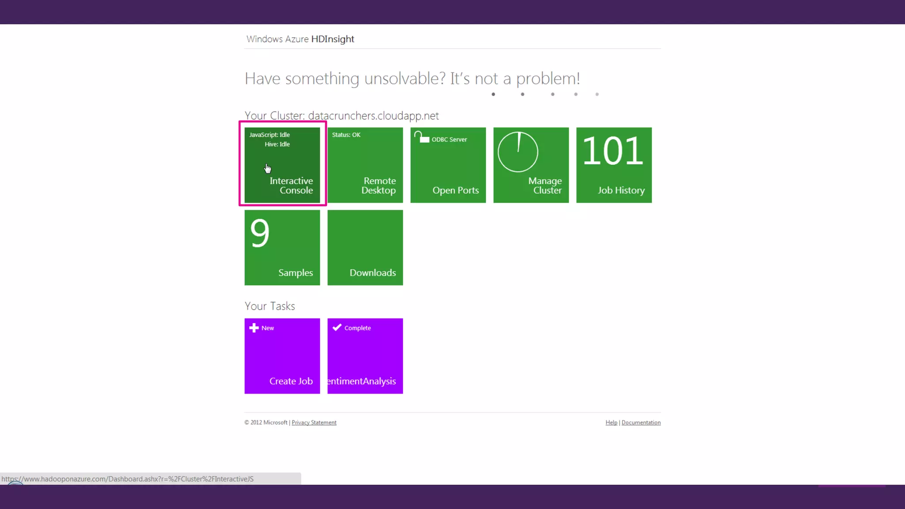Click the Help link in footer

(611, 422)
